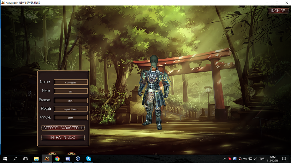Click the blue tray icon beside the red one

(235, 159)
